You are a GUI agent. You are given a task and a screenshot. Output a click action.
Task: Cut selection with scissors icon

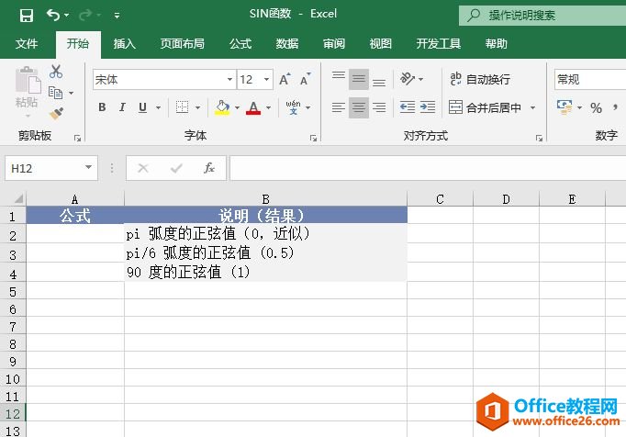[56, 72]
